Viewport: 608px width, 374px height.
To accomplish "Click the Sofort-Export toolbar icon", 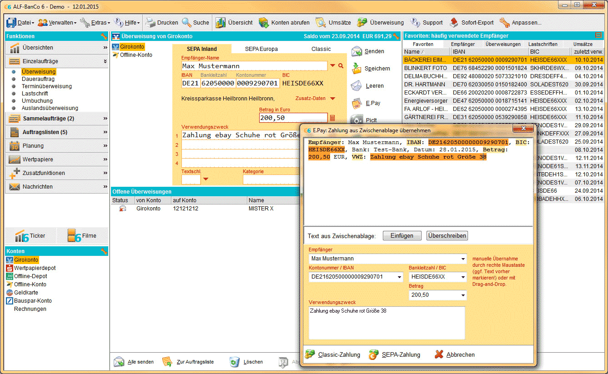I will click(454, 22).
